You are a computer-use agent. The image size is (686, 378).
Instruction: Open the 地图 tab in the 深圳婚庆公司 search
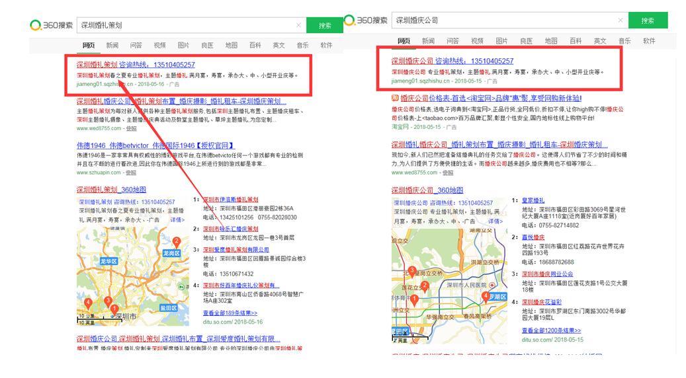(x=551, y=41)
